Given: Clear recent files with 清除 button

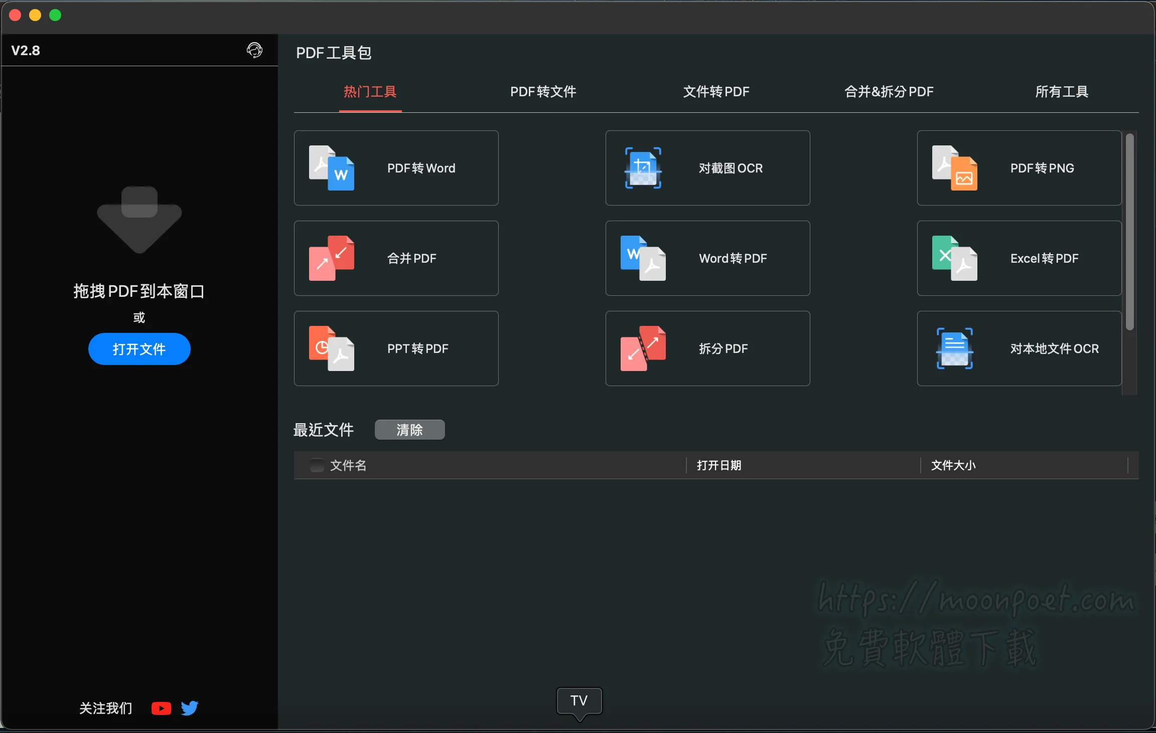Looking at the screenshot, I should coord(410,430).
